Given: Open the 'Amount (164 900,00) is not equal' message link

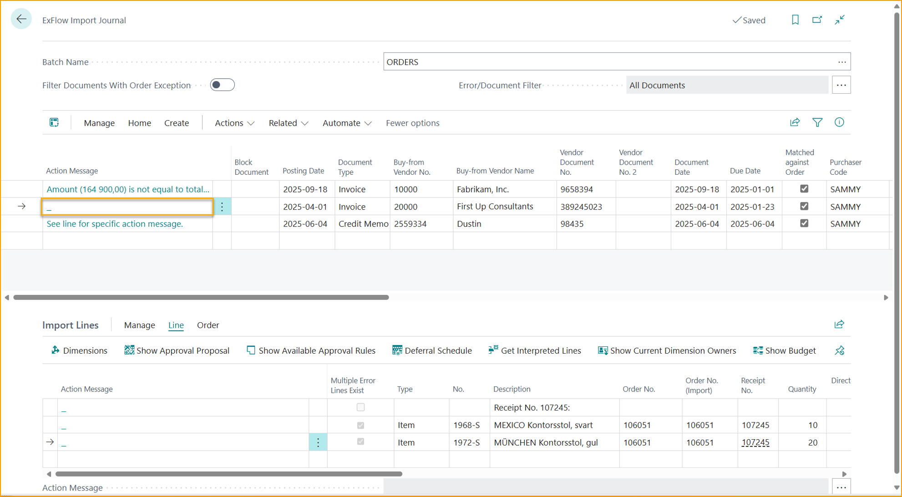Looking at the screenshot, I should 128,189.
